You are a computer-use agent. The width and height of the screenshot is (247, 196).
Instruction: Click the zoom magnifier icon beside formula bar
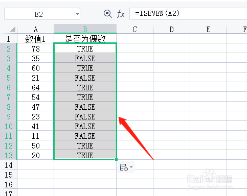click(x=108, y=14)
